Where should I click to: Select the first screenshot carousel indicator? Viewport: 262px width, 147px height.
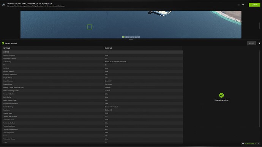coord(123,37)
